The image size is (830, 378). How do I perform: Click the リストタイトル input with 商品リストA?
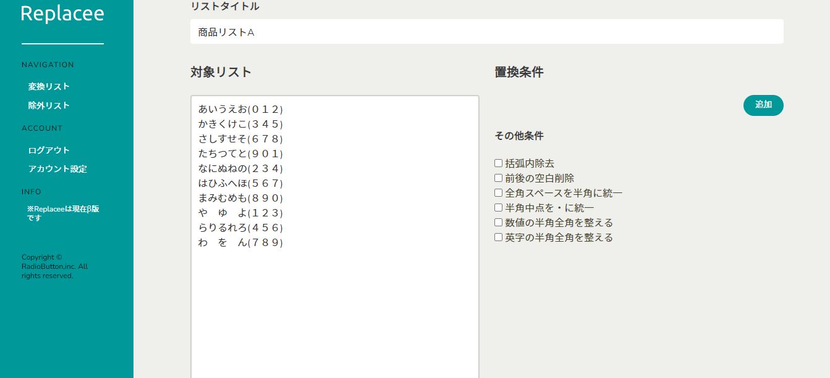click(487, 31)
